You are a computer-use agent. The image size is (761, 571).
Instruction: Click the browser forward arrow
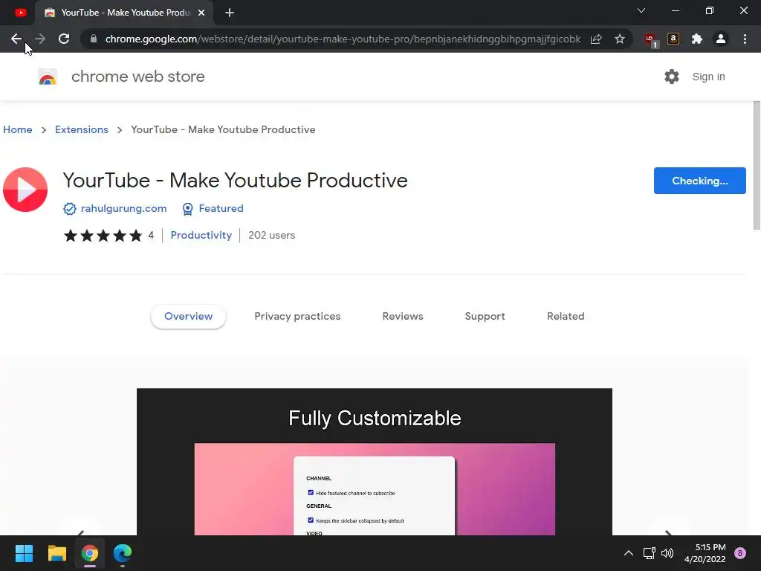[40, 39]
